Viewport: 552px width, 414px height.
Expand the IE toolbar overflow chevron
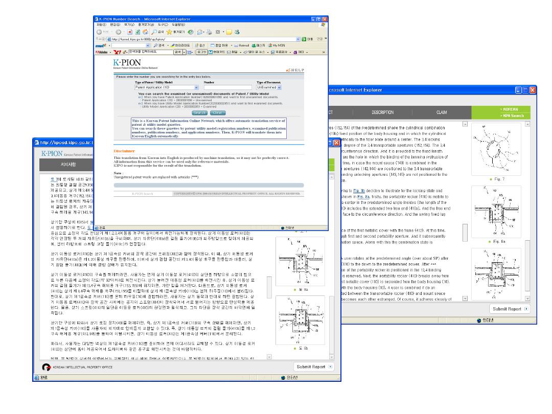pyautogui.click(x=326, y=39)
